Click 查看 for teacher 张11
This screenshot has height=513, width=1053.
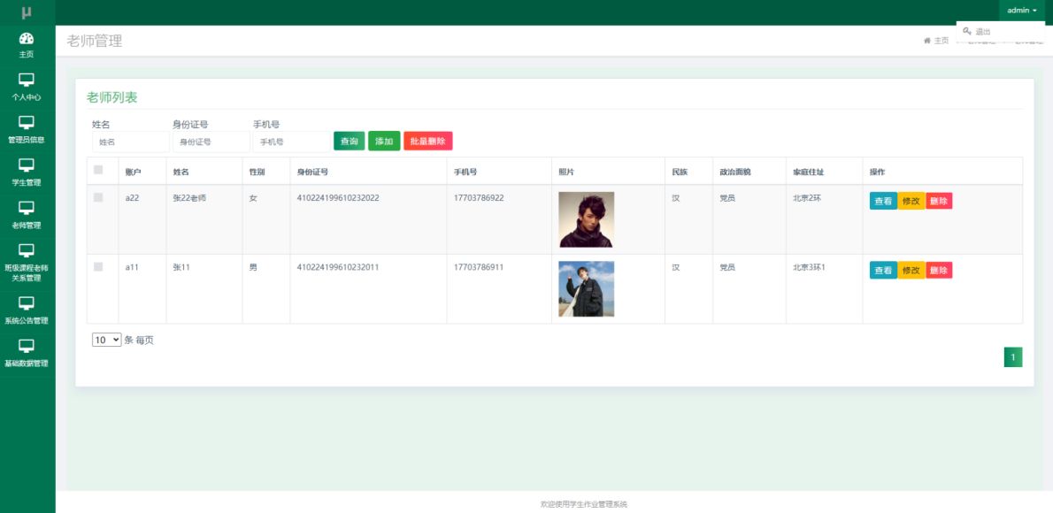point(883,270)
